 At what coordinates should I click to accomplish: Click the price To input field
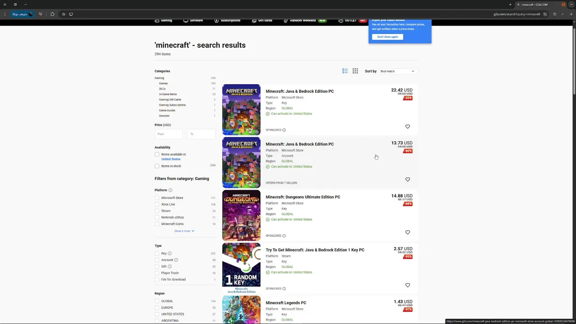(x=201, y=134)
